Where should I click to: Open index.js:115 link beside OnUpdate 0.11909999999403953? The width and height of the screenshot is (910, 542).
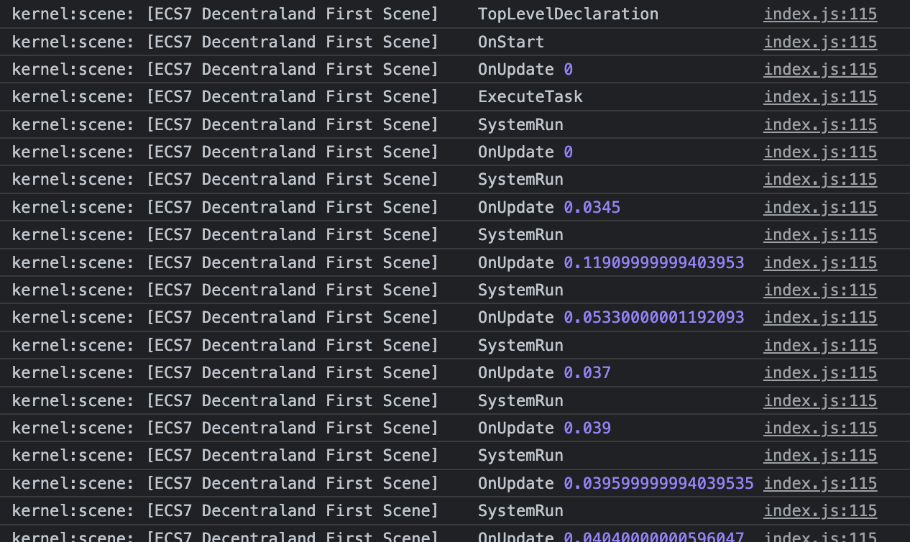tap(819, 262)
